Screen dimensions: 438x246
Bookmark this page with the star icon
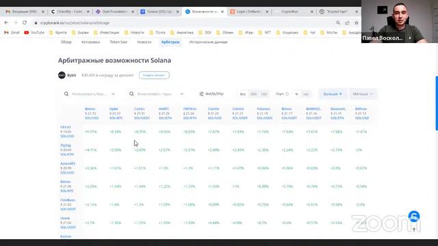click(x=357, y=23)
